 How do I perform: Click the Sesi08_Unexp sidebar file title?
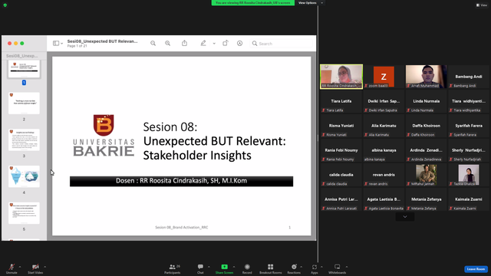22,56
